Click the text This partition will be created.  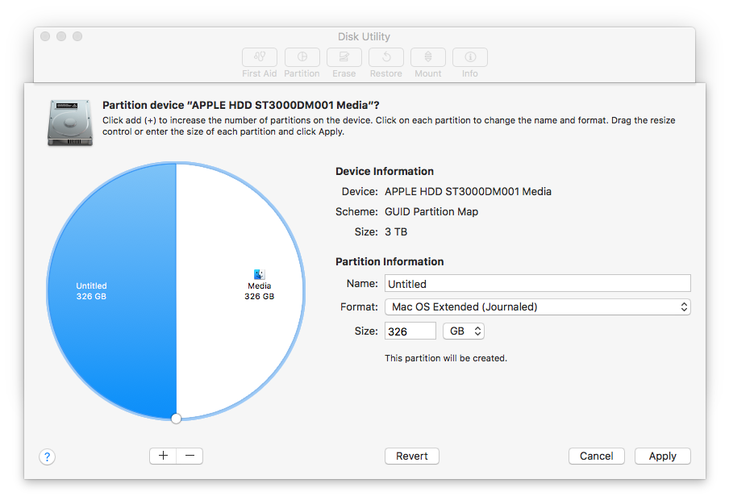[446, 358]
